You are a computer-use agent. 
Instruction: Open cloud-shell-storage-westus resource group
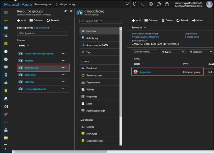pyautogui.click(x=39, y=54)
